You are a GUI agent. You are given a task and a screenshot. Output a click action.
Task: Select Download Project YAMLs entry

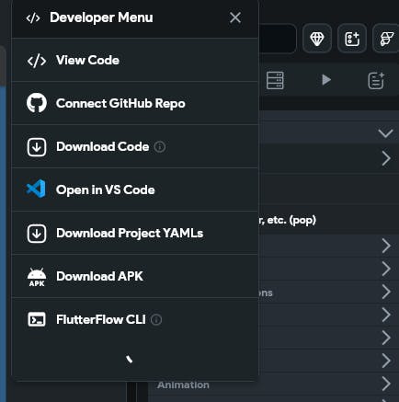(135, 233)
